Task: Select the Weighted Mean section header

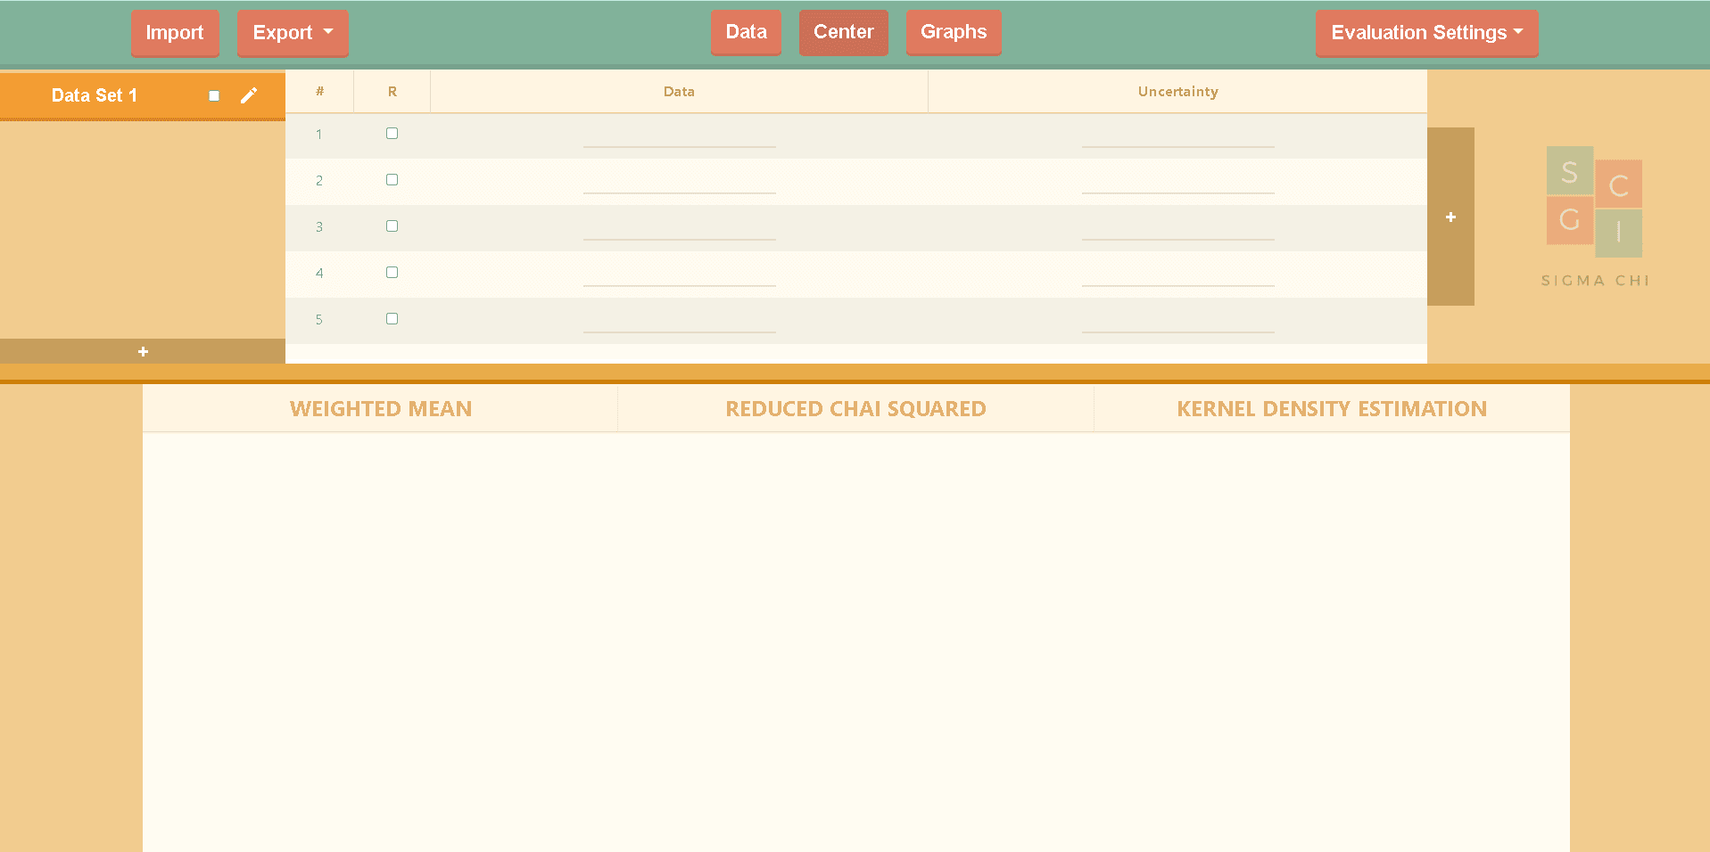Action: (381, 409)
